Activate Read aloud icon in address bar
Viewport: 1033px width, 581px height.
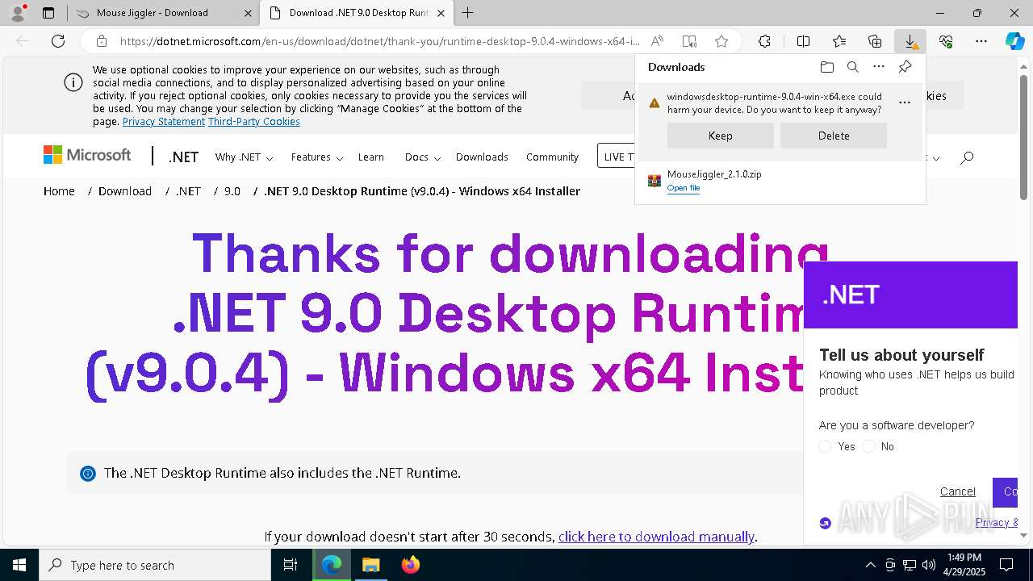click(657, 41)
